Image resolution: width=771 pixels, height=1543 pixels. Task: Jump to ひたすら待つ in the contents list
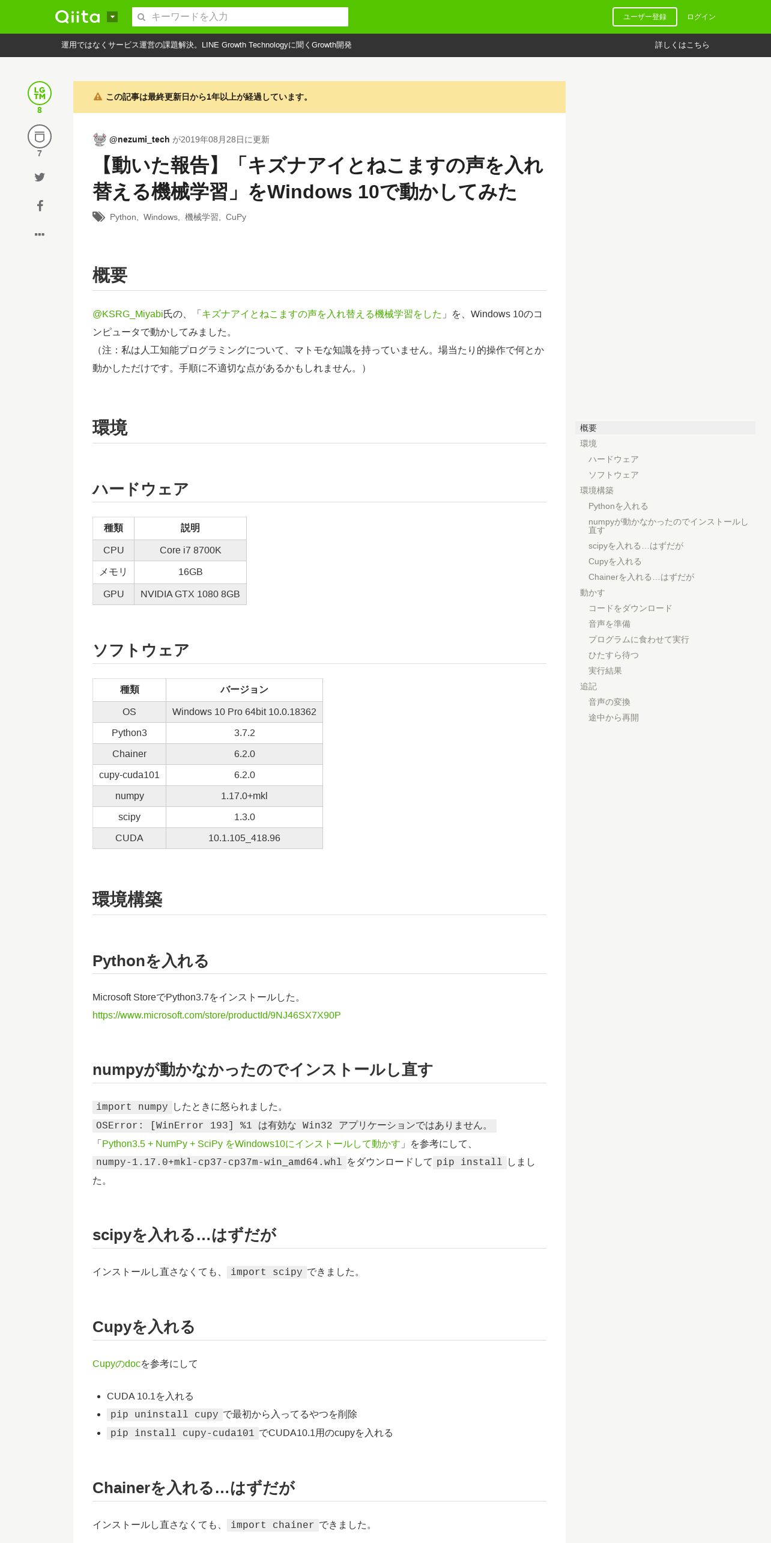point(614,655)
